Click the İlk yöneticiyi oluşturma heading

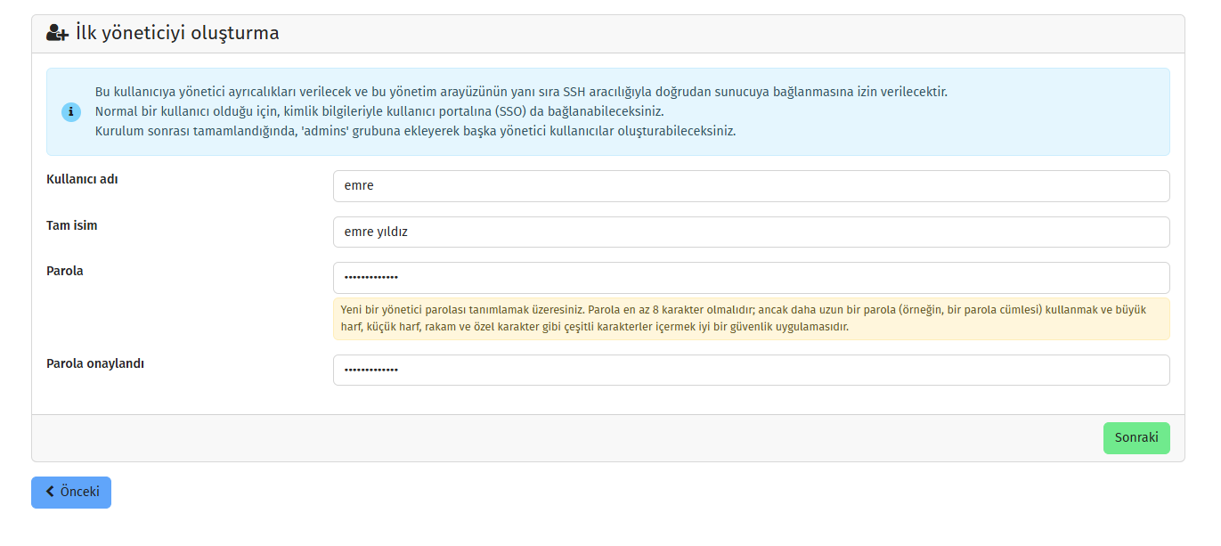coord(178,34)
